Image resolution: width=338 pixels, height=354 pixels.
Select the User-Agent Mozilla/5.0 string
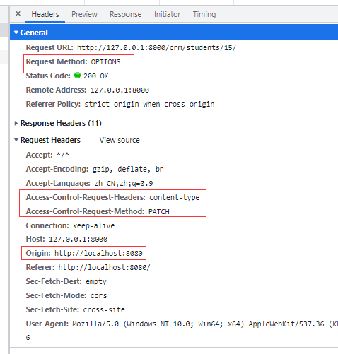(x=205, y=324)
